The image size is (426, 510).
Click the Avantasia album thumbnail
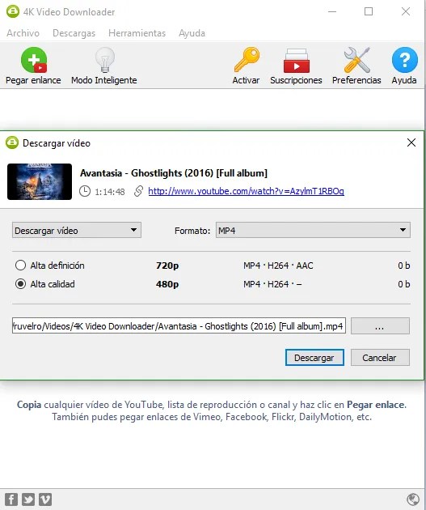pyautogui.click(x=40, y=181)
